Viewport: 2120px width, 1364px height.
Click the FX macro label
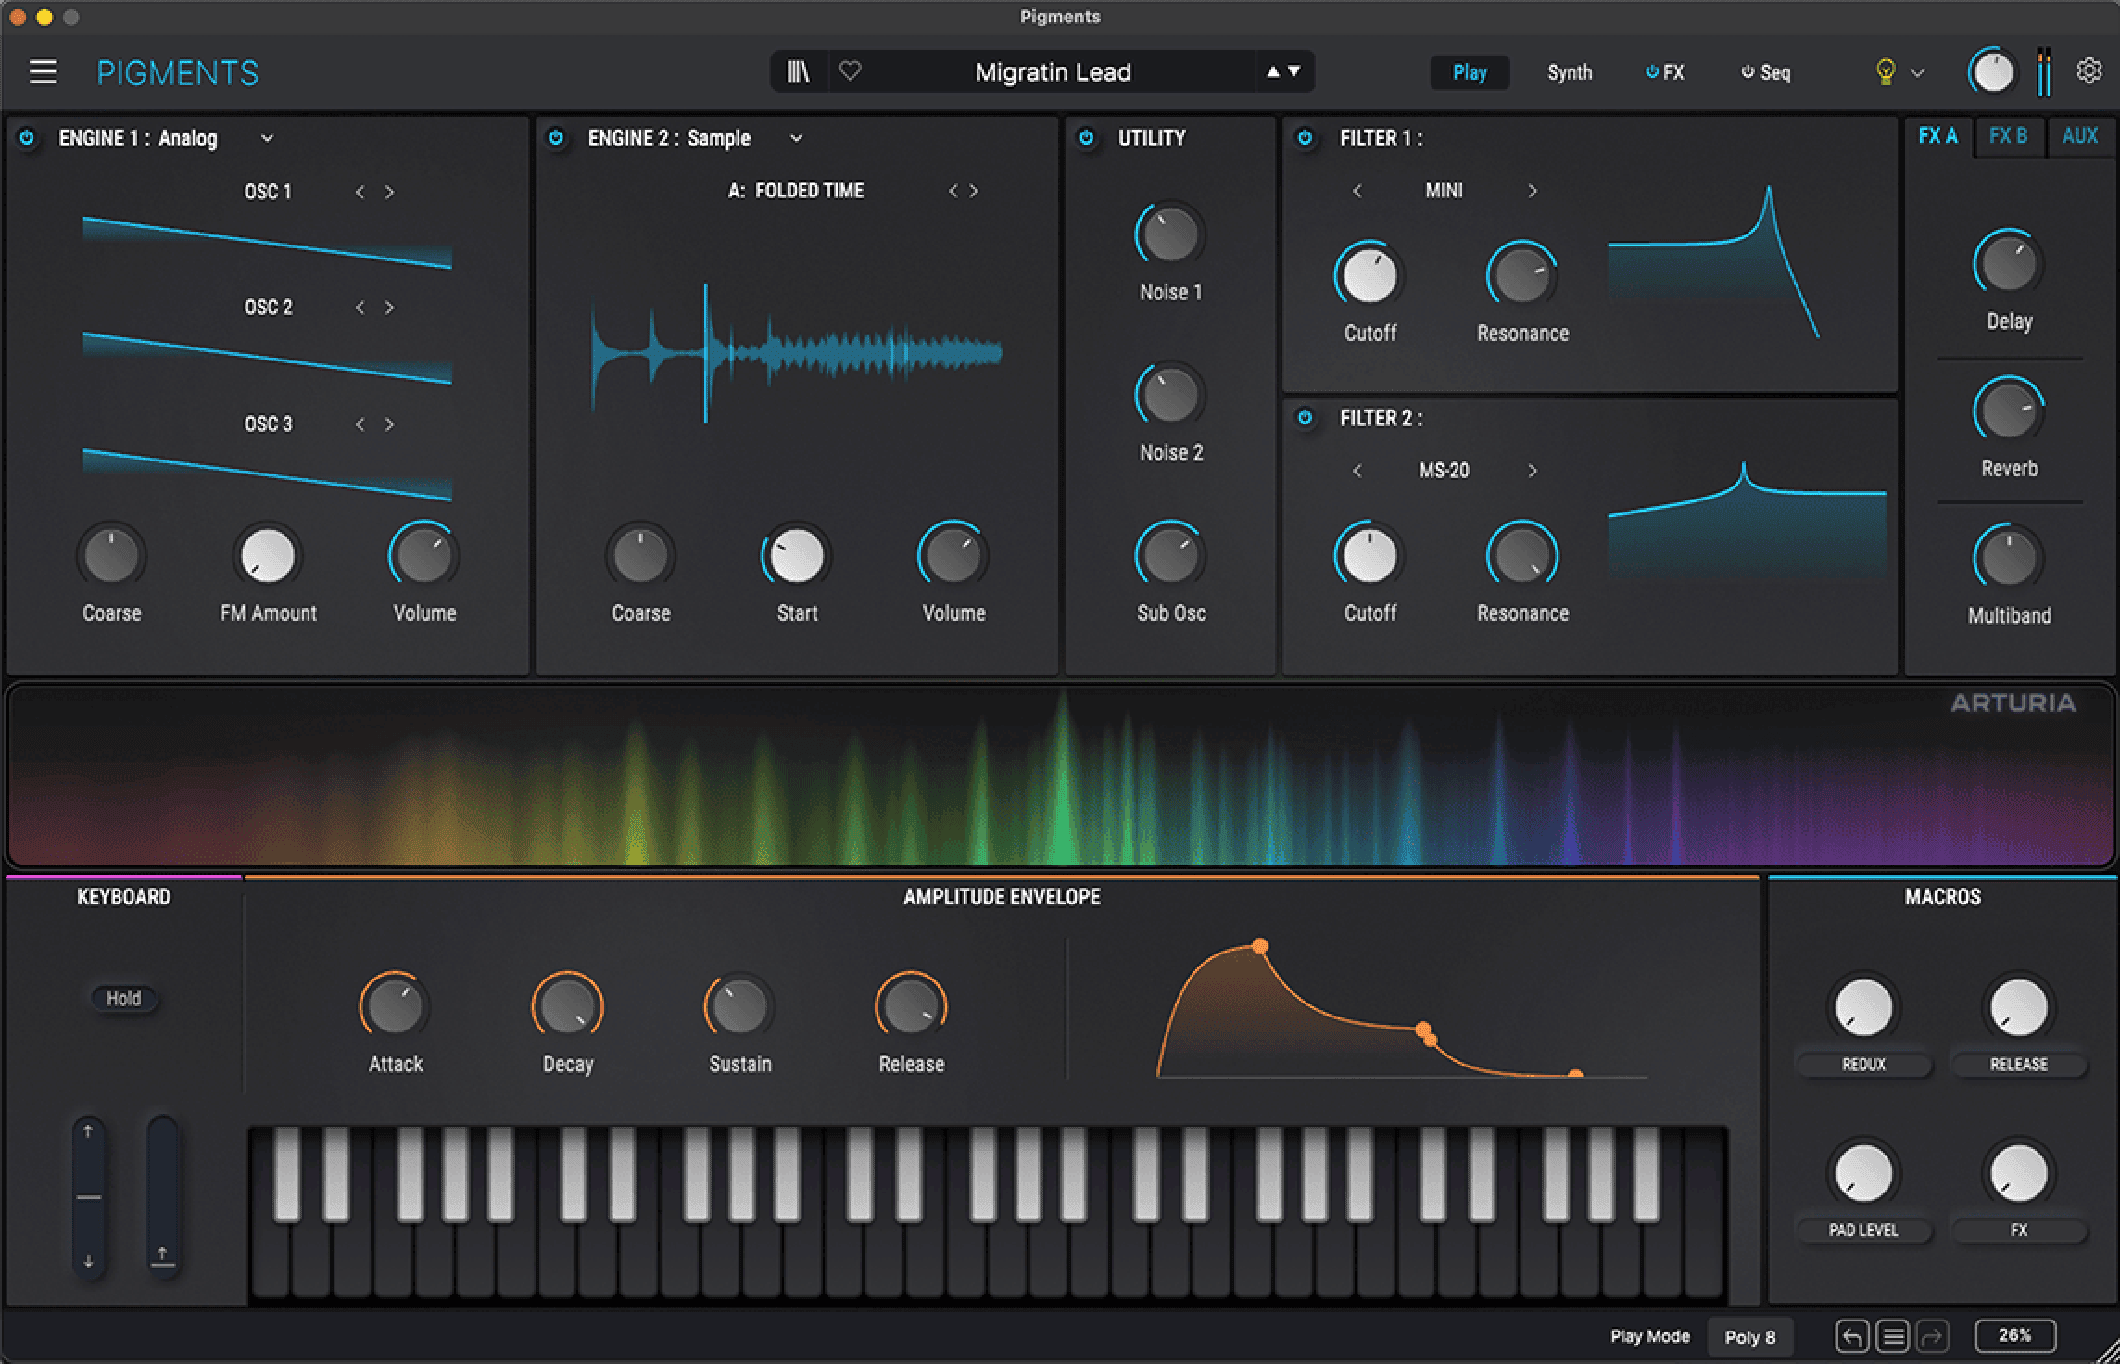click(x=2019, y=1231)
